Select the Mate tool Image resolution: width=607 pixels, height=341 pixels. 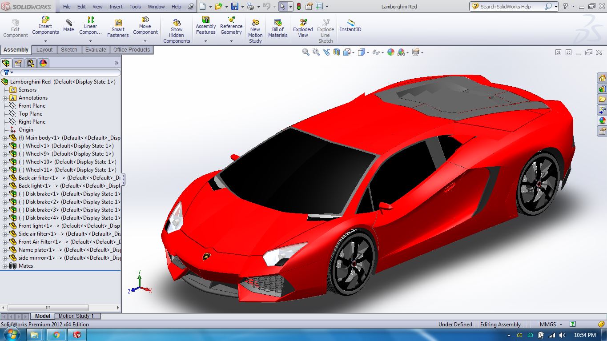pos(68,26)
